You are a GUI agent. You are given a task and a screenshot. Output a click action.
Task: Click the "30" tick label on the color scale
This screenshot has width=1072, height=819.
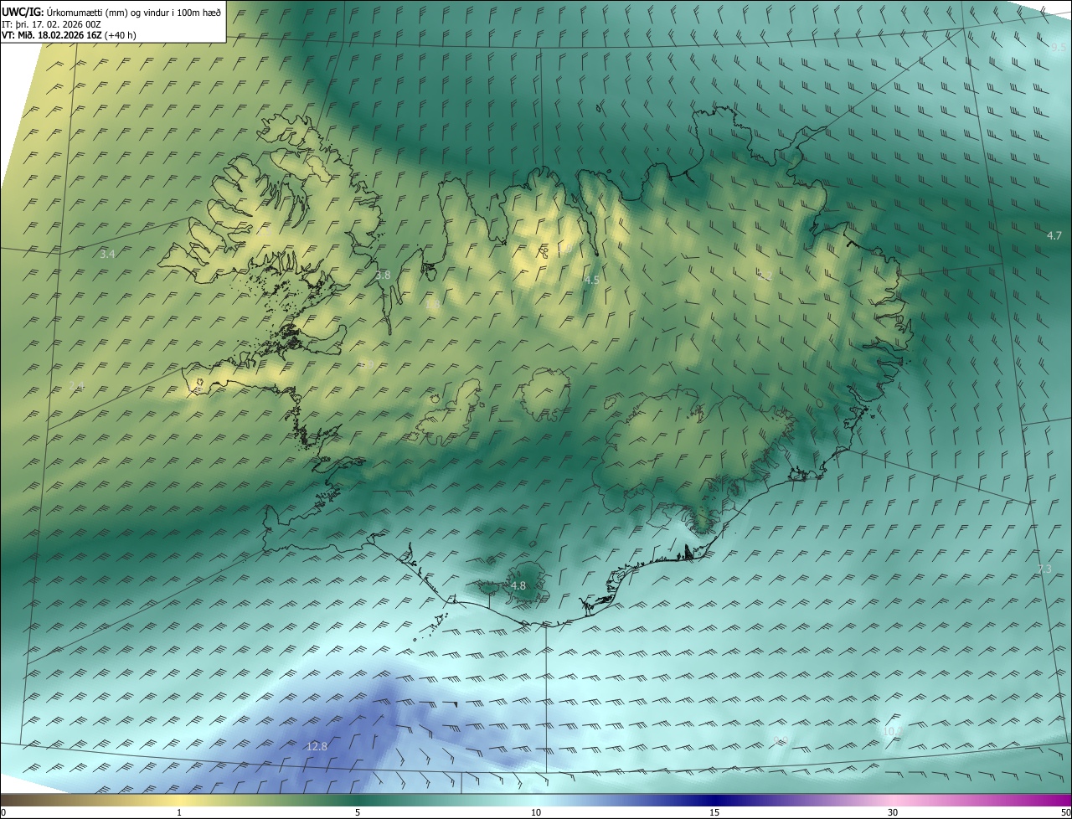point(893,812)
